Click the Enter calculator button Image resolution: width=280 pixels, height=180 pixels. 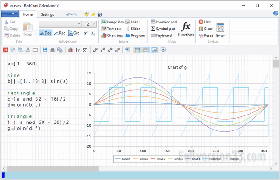pos(221,30)
